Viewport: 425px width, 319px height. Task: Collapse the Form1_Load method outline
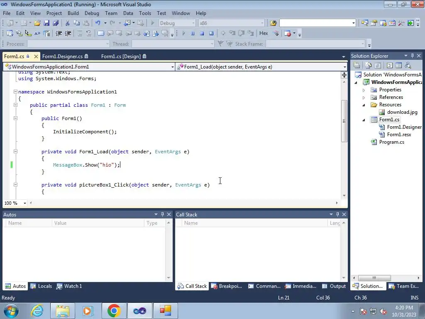pyautogui.click(x=15, y=151)
